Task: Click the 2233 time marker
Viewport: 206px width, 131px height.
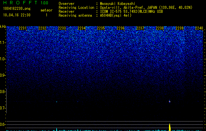Action: pyautogui.click(x=62, y=28)
